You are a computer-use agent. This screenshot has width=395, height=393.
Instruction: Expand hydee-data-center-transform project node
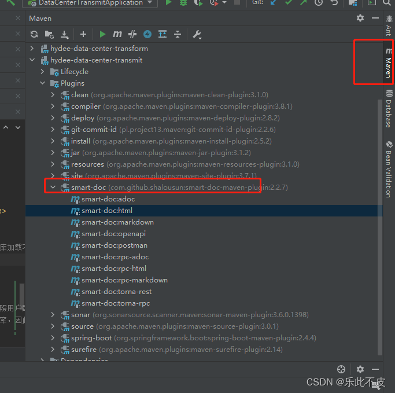pyautogui.click(x=32, y=48)
